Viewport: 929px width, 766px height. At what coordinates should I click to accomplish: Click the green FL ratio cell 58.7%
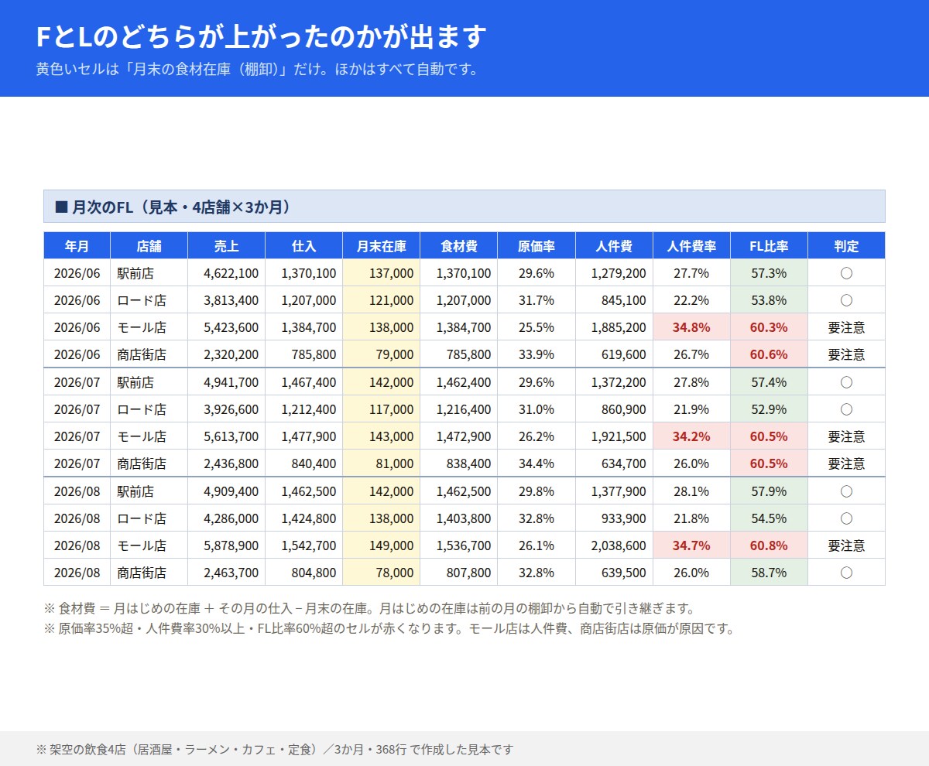tap(769, 573)
